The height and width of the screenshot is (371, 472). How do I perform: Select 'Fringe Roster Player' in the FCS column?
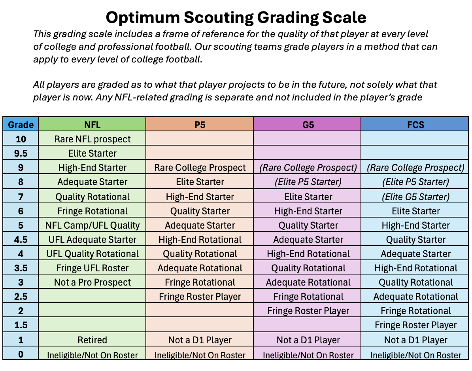415,325
